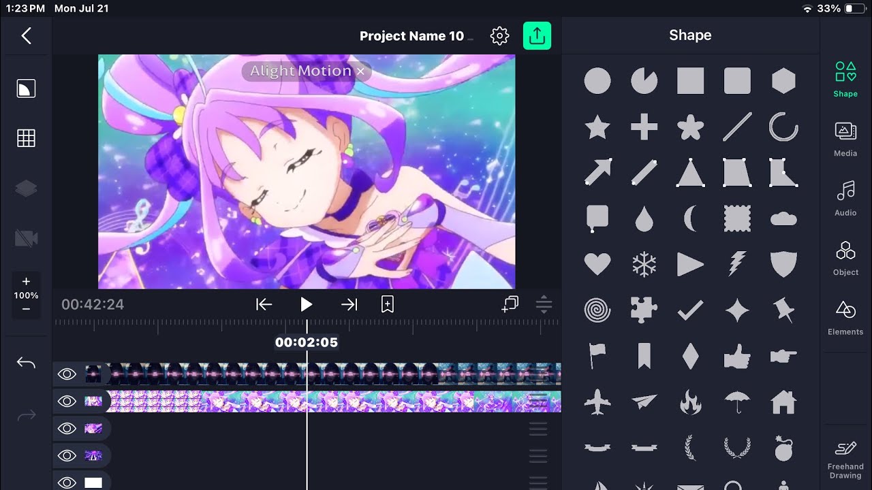Add a shield shape
The height and width of the screenshot is (490, 872).
pos(783,264)
